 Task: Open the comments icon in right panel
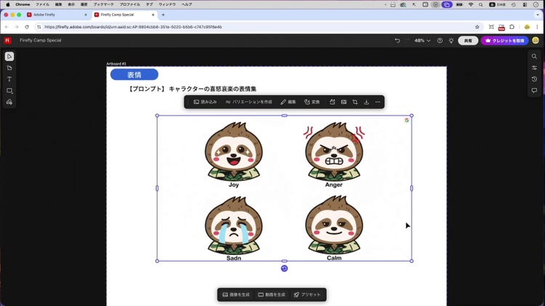coord(534,91)
